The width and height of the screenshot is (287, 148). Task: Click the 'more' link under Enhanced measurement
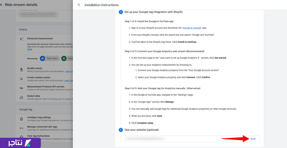pyautogui.click(x=30, y=49)
